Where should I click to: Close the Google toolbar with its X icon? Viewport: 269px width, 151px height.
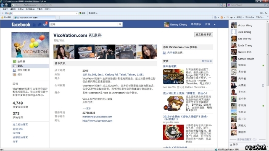point(3,13)
